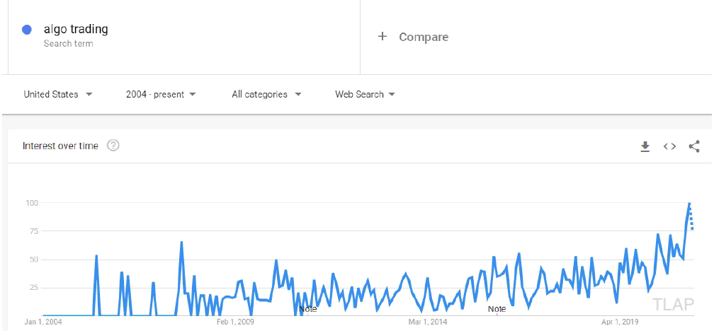Click the Jan 1, 2004 axis label

[x=43, y=322]
